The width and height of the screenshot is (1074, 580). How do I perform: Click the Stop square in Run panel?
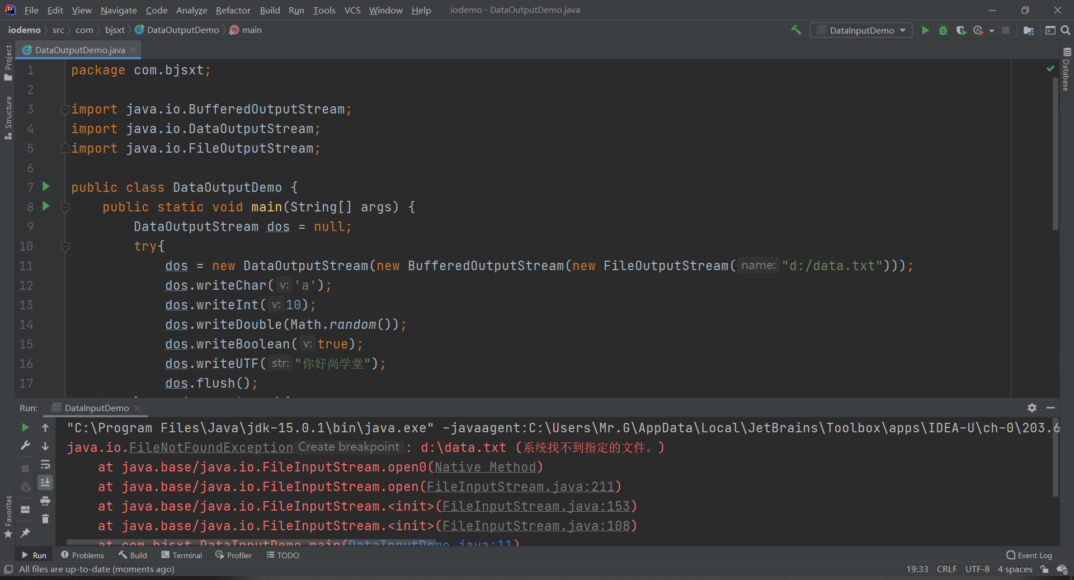click(x=25, y=468)
